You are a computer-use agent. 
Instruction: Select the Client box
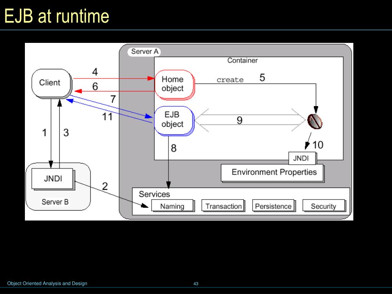[x=52, y=83]
